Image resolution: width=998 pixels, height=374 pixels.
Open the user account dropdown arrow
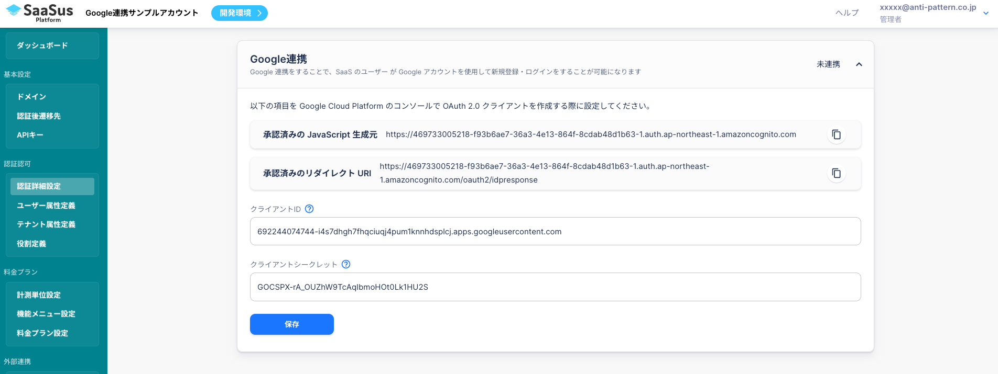coord(986,14)
